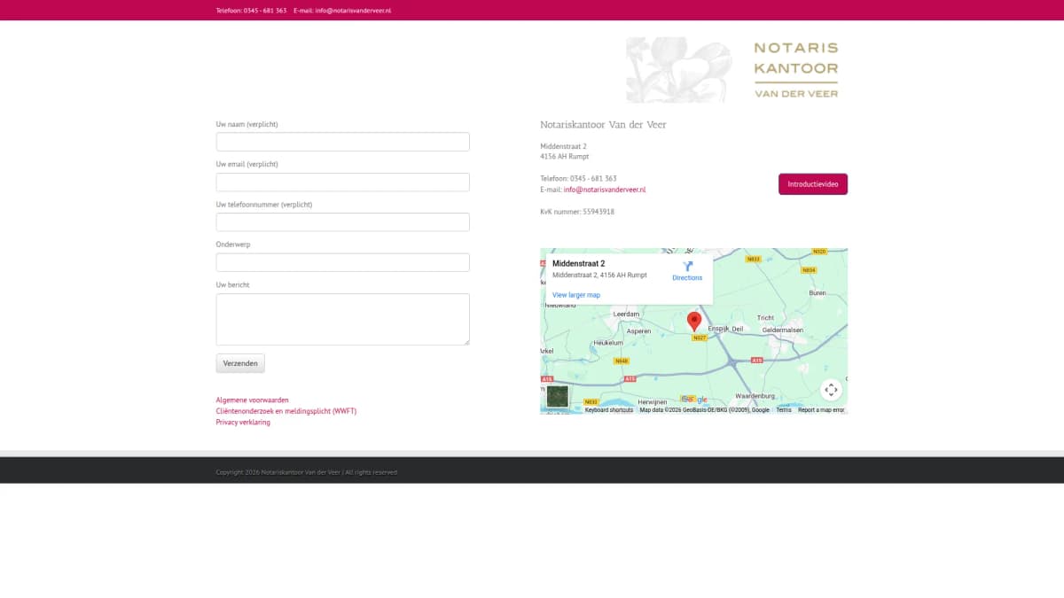Click the info@notarisvanderveer.nl link in contact details
Screen dimensions: 1064x598
[604, 190]
